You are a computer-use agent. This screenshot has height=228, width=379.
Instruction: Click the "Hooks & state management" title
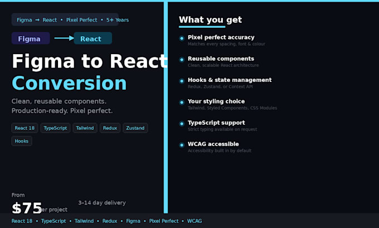(230, 80)
